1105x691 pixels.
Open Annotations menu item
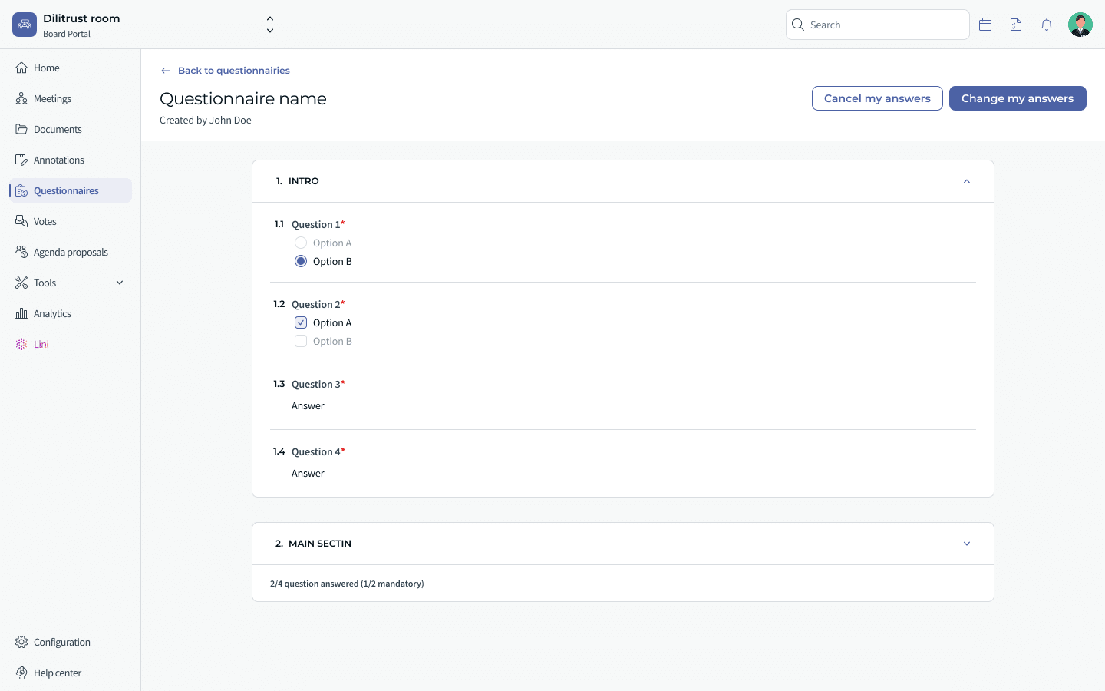71,160
